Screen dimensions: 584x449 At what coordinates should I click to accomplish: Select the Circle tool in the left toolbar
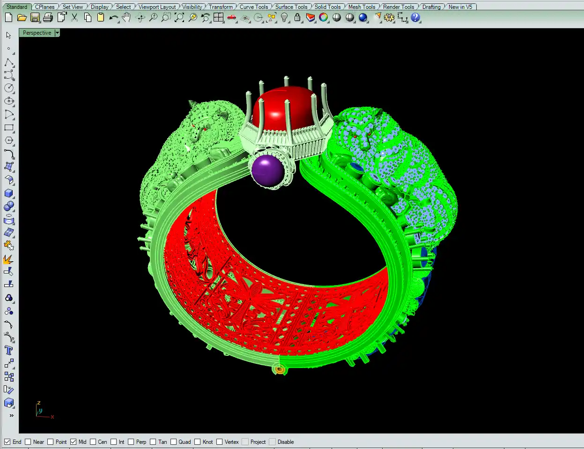[x=9, y=88]
